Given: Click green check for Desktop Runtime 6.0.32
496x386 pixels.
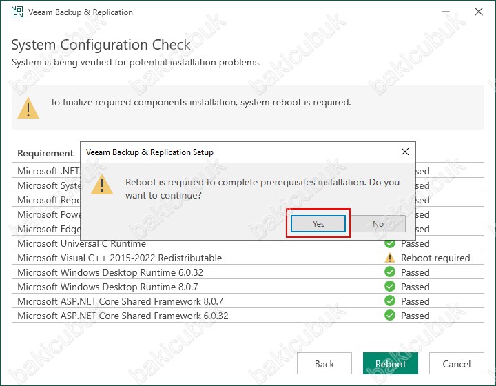Looking at the screenshot, I should point(390,272).
